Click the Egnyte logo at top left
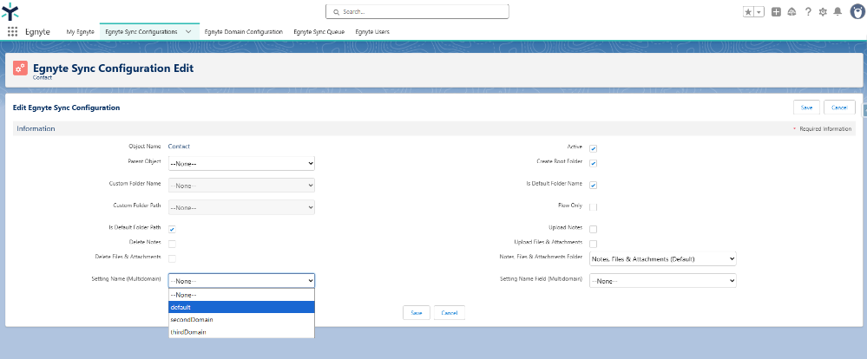The height and width of the screenshot is (359, 867). pyautogui.click(x=10, y=11)
